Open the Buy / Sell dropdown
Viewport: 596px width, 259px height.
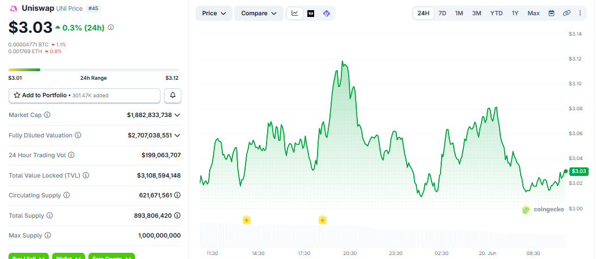coord(28,256)
